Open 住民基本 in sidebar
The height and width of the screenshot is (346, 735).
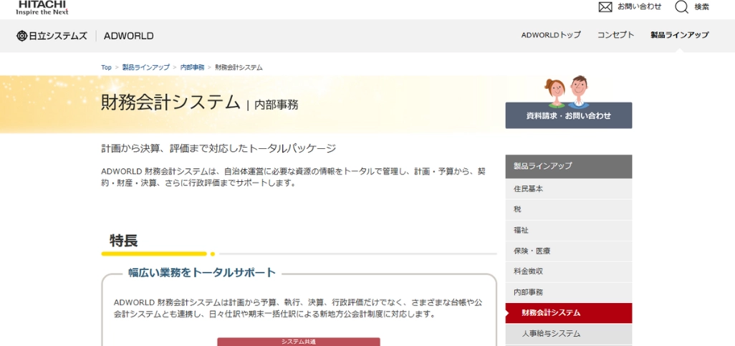pyautogui.click(x=569, y=189)
